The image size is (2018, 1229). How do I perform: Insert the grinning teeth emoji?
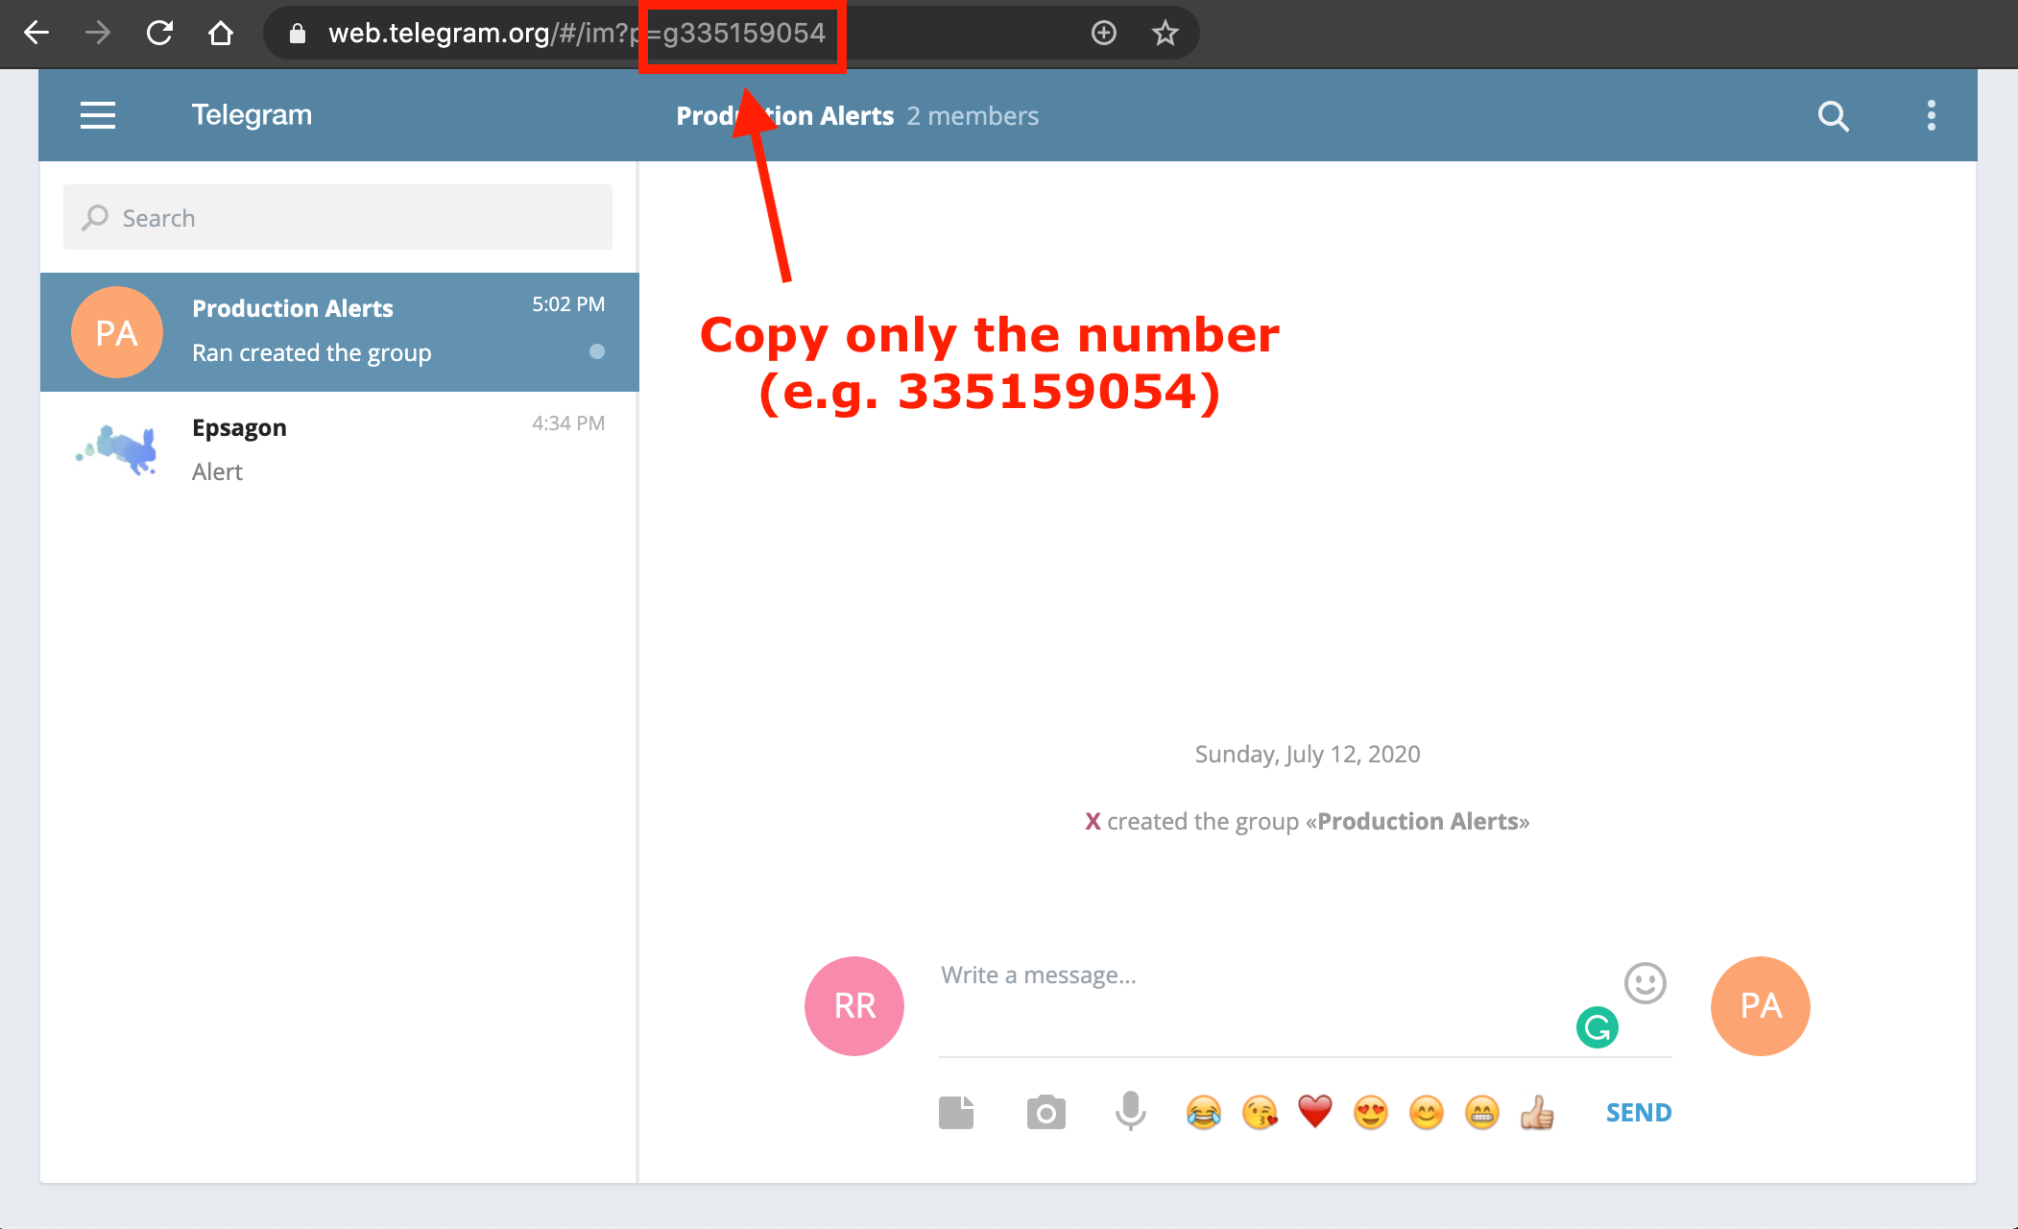tap(1482, 1113)
